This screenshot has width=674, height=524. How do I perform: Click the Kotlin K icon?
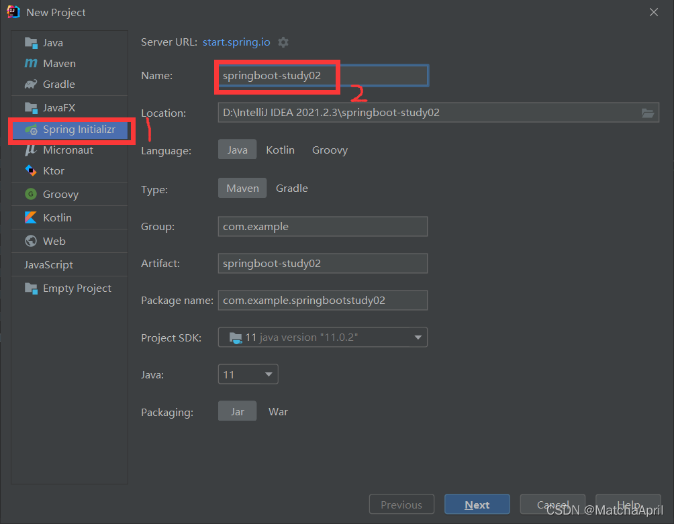(31, 217)
